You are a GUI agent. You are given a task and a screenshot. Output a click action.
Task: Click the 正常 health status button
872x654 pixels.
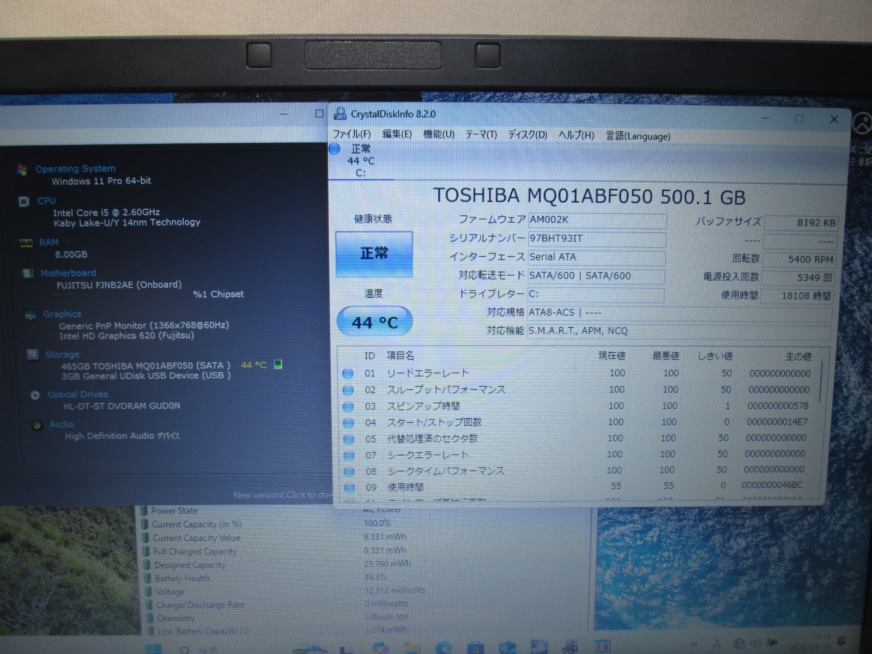[x=374, y=254]
